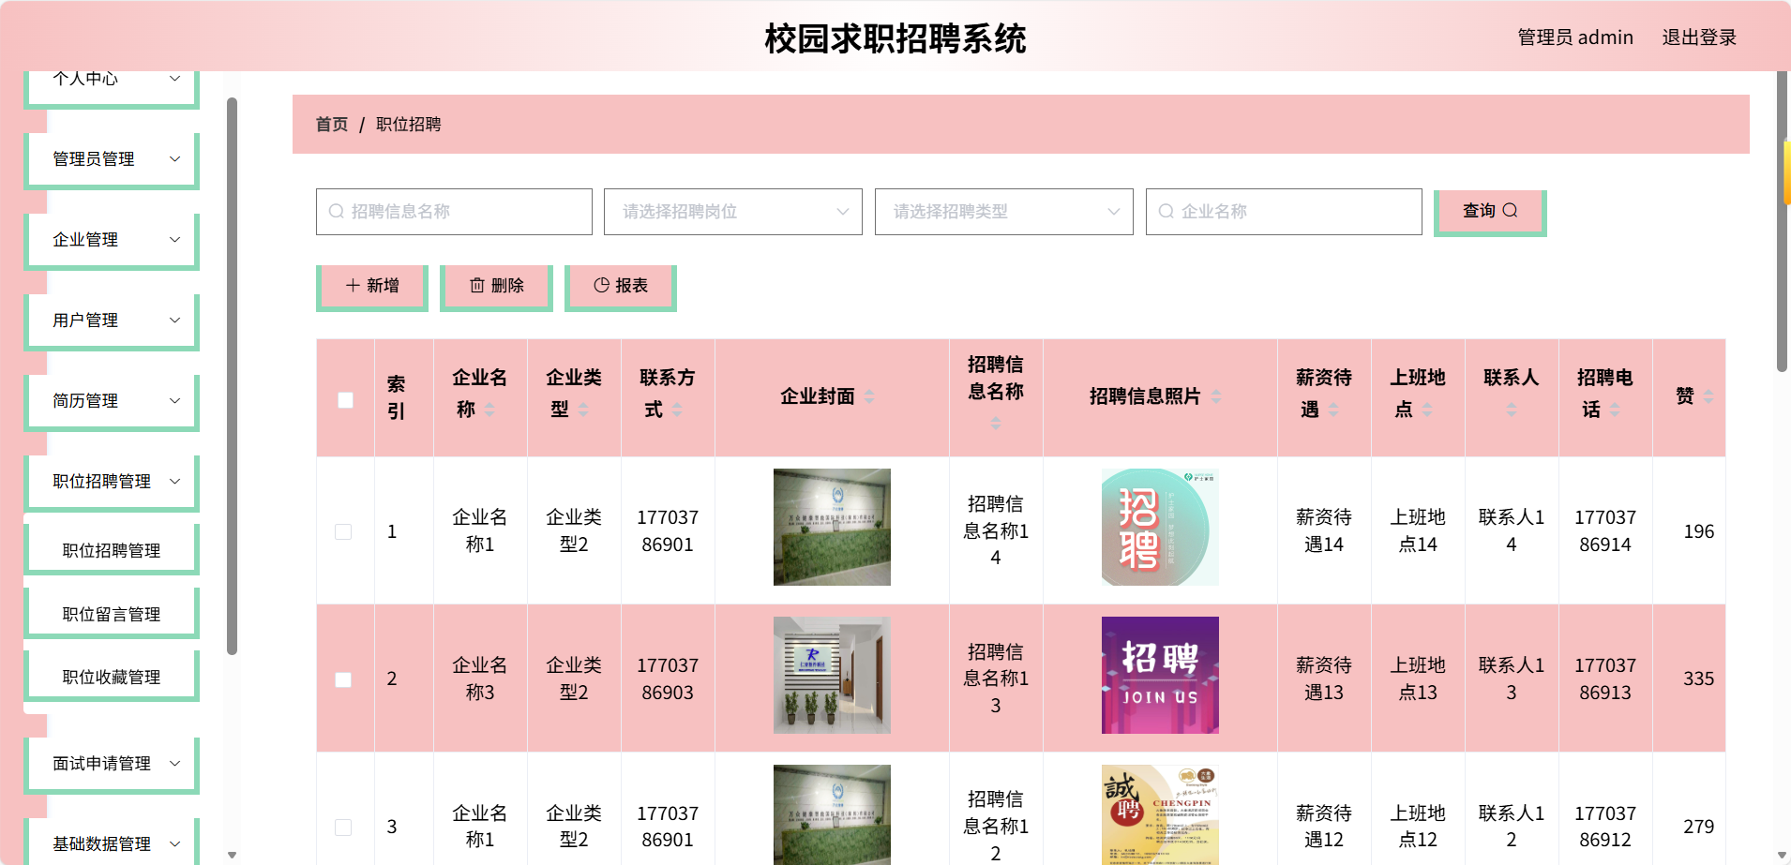Check the checkbox for row 3
The height and width of the screenshot is (865, 1791).
(x=343, y=828)
